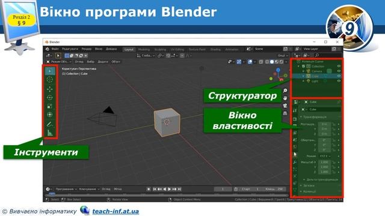Hide the Collection in outliner
385x216 pixels.
click(339, 67)
